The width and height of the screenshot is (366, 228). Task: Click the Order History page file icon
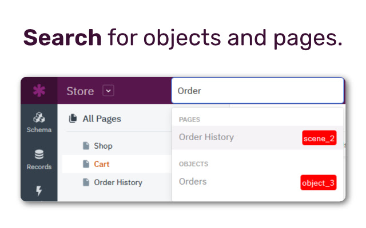tap(86, 182)
